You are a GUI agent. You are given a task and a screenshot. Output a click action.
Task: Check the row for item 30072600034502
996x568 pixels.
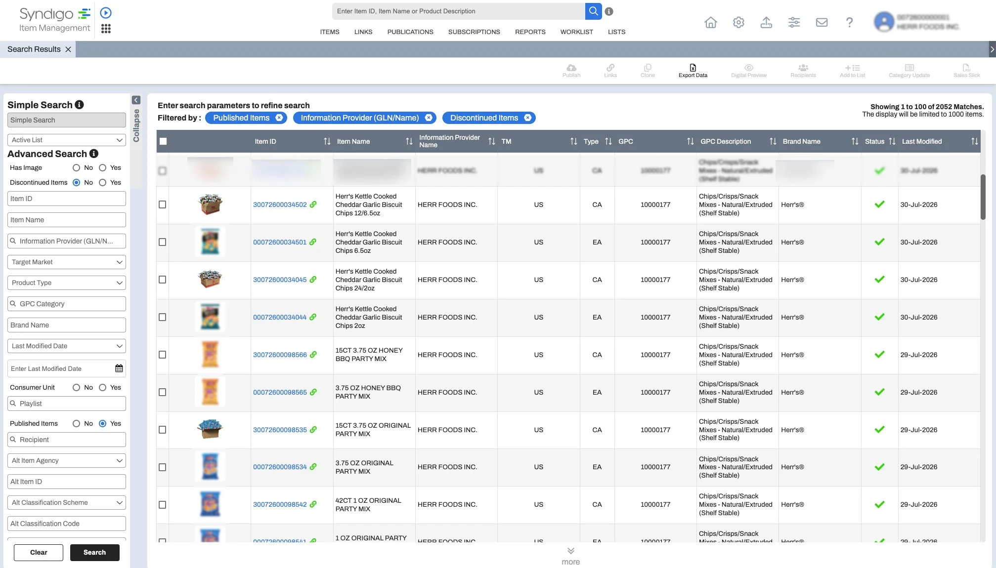[x=162, y=204]
